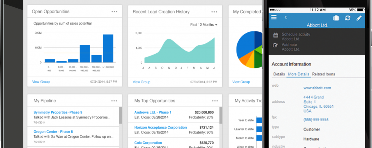The height and width of the screenshot is (148, 372).
Task: Open the Cola Corporation opportunity
Action: click(148, 143)
